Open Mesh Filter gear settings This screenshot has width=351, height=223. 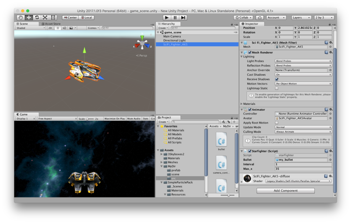(x=331, y=42)
